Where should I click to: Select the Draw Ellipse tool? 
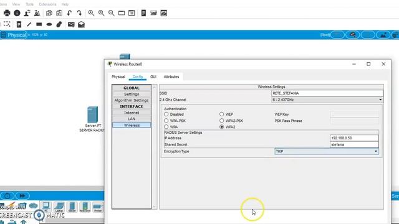pos(49,24)
